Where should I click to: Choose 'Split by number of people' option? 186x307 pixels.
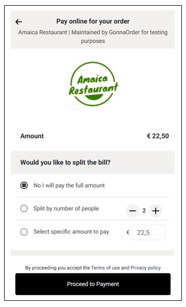pyautogui.click(x=24, y=208)
